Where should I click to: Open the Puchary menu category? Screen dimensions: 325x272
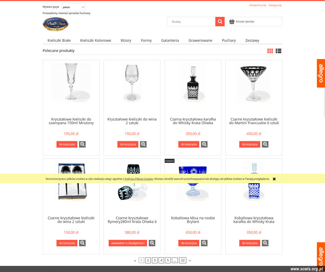click(x=229, y=40)
